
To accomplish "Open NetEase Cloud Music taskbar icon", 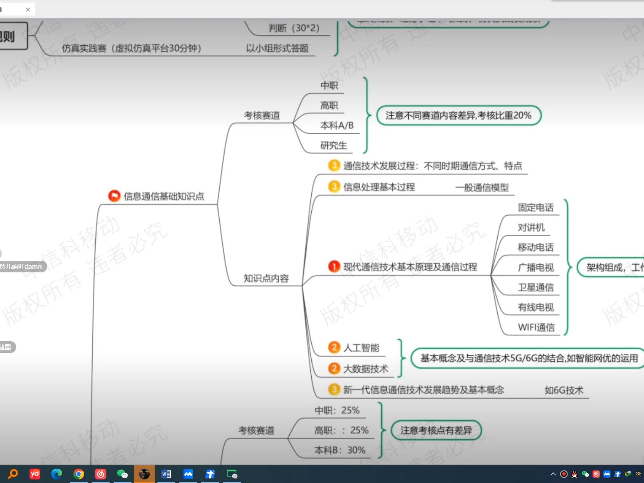I will click(x=101, y=474).
